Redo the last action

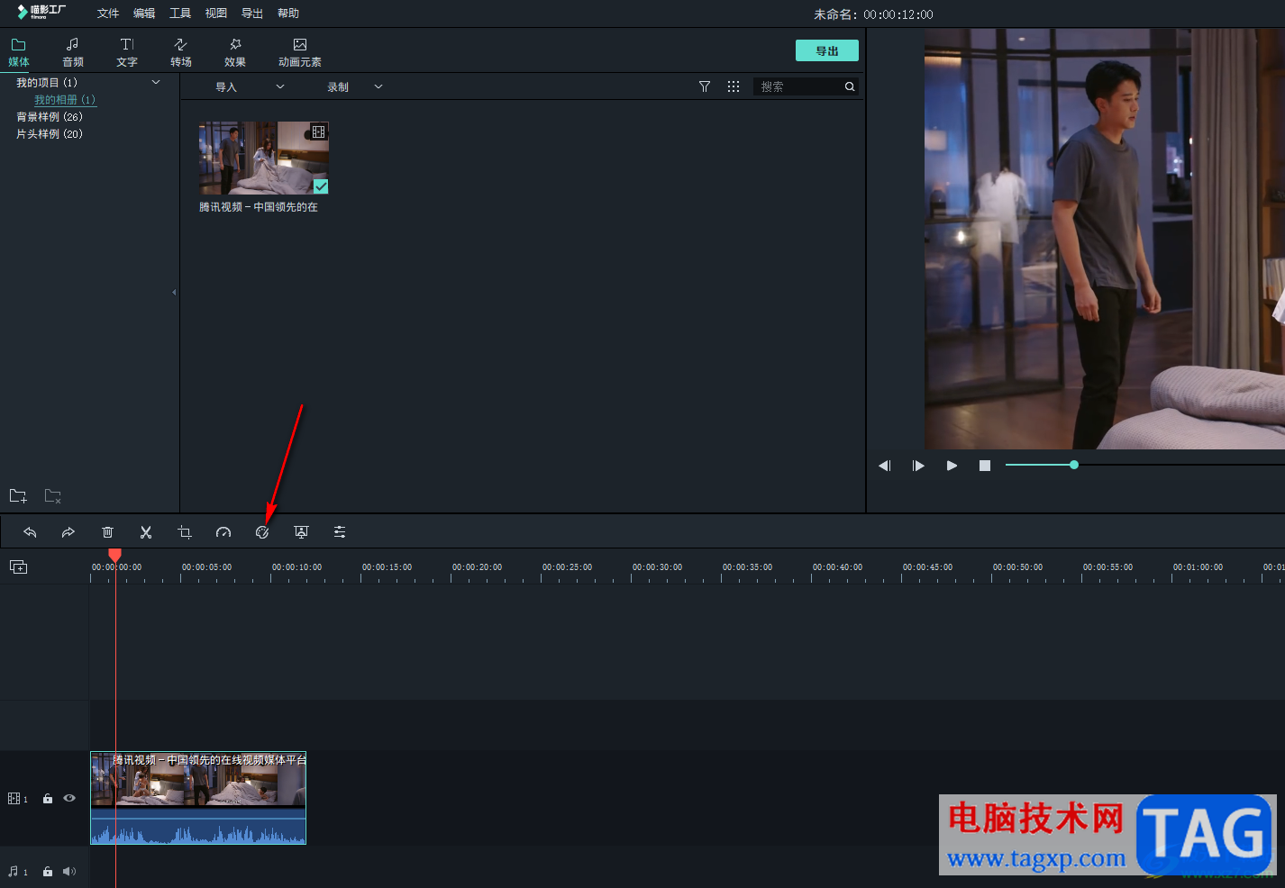(x=68, y=532)
